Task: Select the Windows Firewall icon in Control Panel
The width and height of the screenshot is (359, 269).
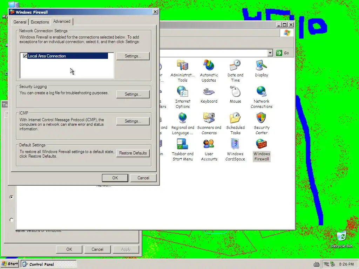Action: click(x=262, y=150)
